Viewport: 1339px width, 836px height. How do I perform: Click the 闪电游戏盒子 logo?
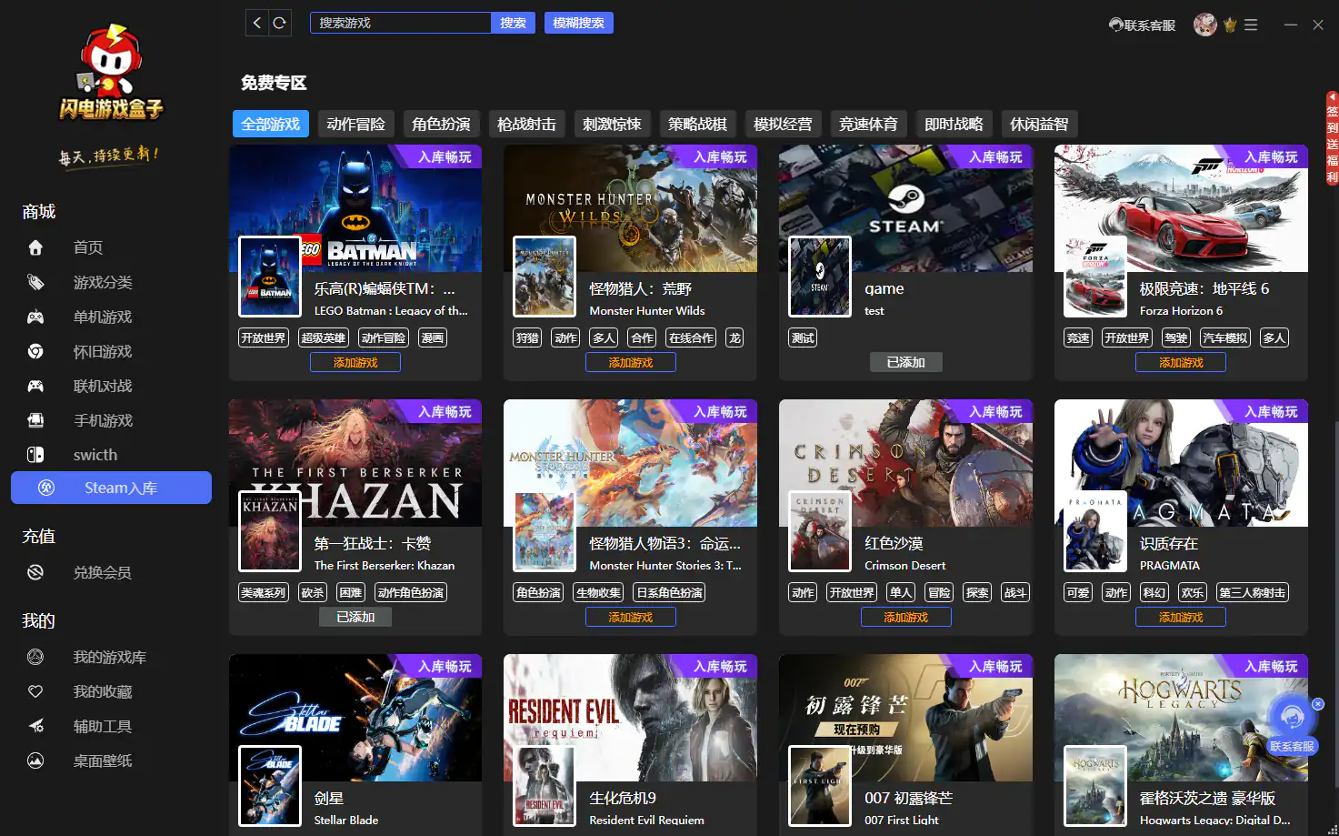tap(111, 73)
